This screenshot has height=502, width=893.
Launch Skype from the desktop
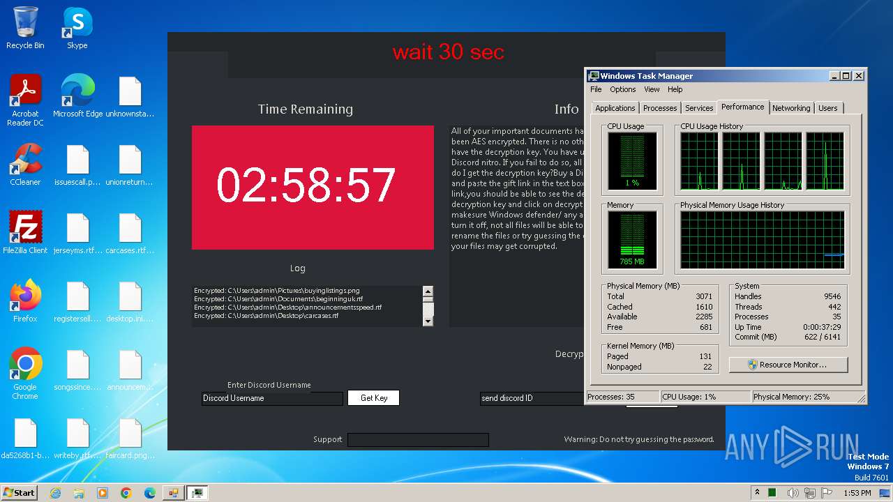pos(77,28)
